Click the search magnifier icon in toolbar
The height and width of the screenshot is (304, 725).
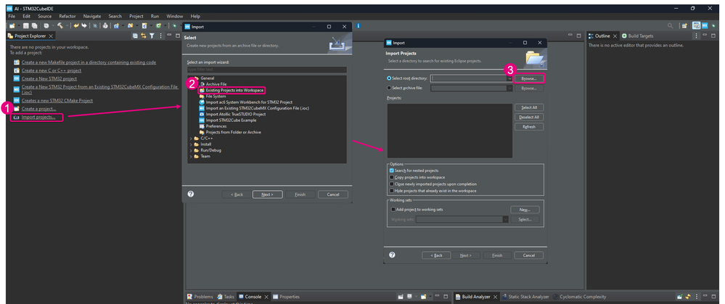pyautogui.click(x=671, y=26)
